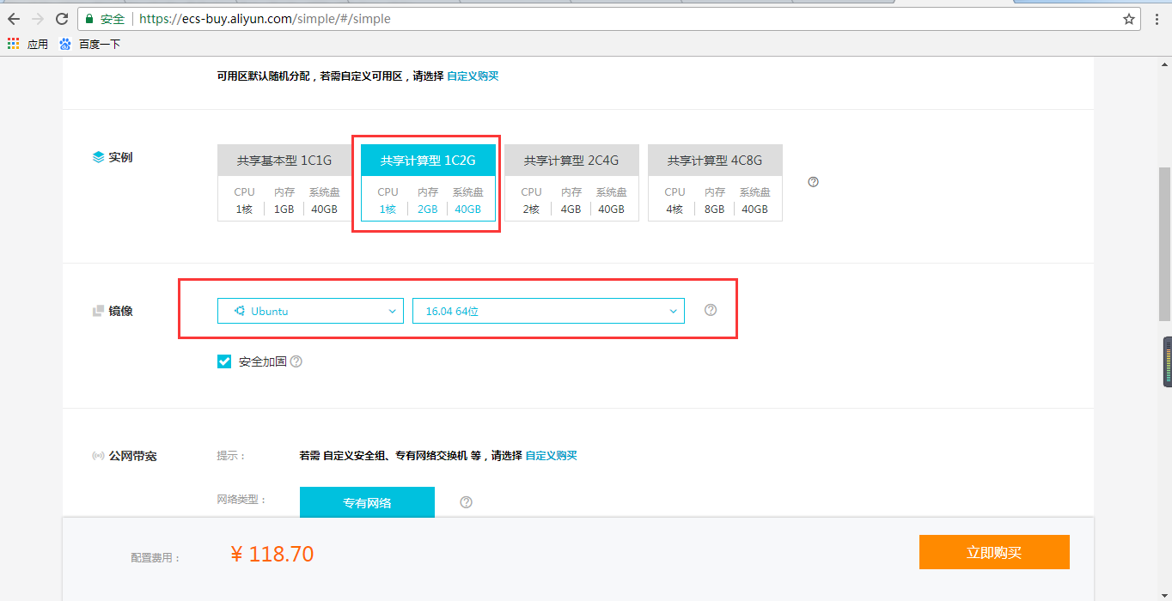Choose the 共享计算型 4C8G instance option
The width and height of the screenshot is (1172, 601).
tap(715, 183)
